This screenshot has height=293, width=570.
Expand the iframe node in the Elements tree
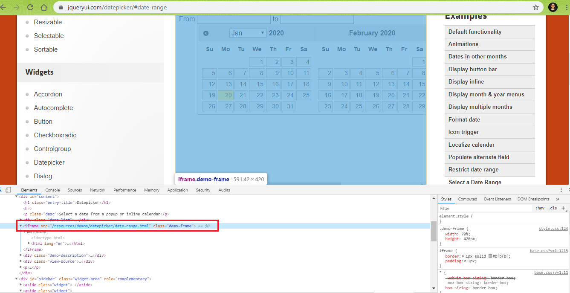click(x=20, y=226)
